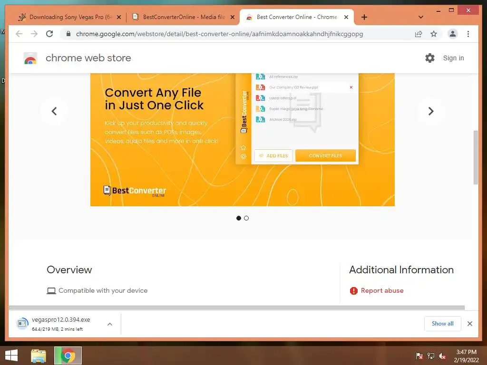This screenshot has width=487, height=365.
Task: Click the Chrome Web Store logo
Action: pyautogui.click(x=30, y=58)
